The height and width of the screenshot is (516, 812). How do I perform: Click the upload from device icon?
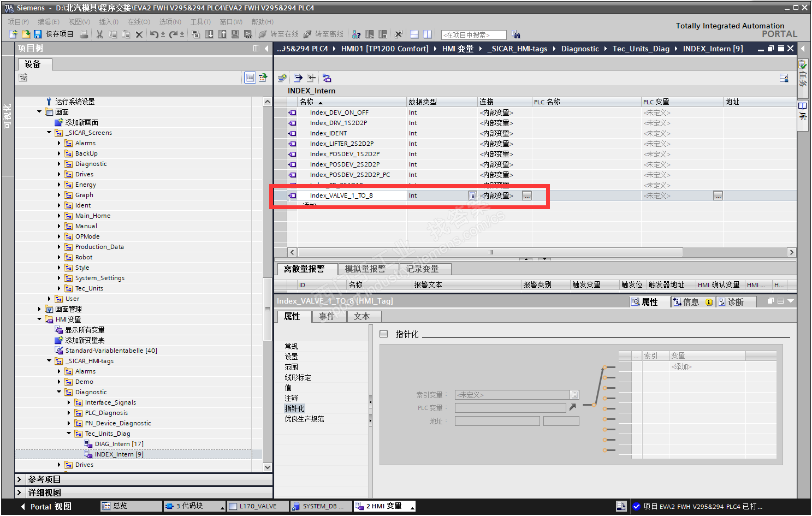click(x=222, y=34)
